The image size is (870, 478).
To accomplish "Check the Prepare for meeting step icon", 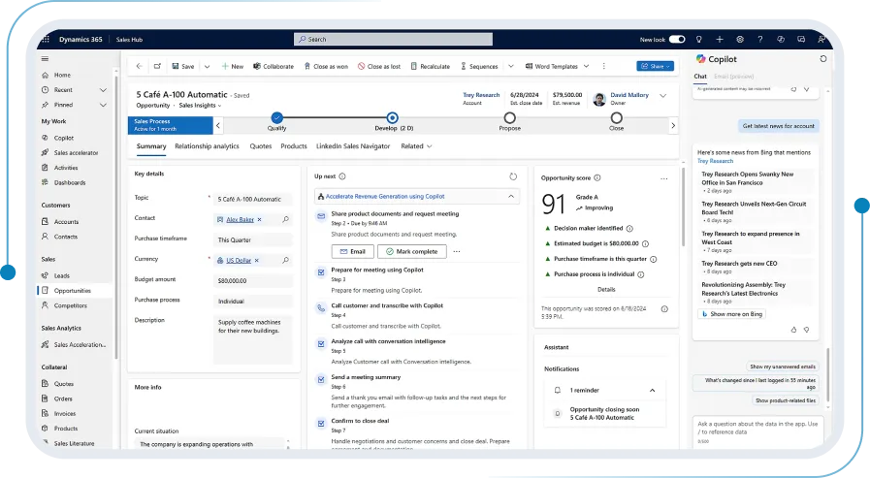I will 321,272.
